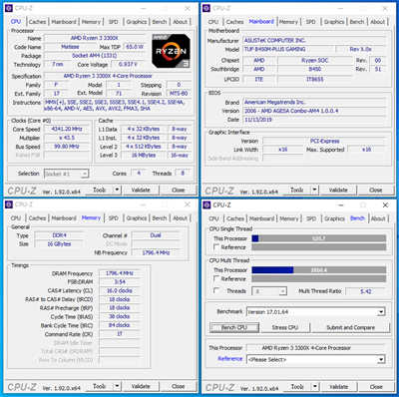Click the CPU-Z app icon in the CPU window title bar
Viewport: 399px width, 397px height.
9,8
